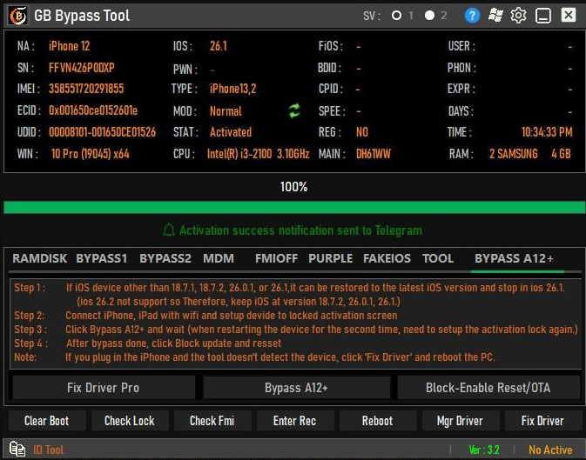Viewport: 586px width, 460px height.
Task: Click the Reboot button
Action: tap(378, 421)
